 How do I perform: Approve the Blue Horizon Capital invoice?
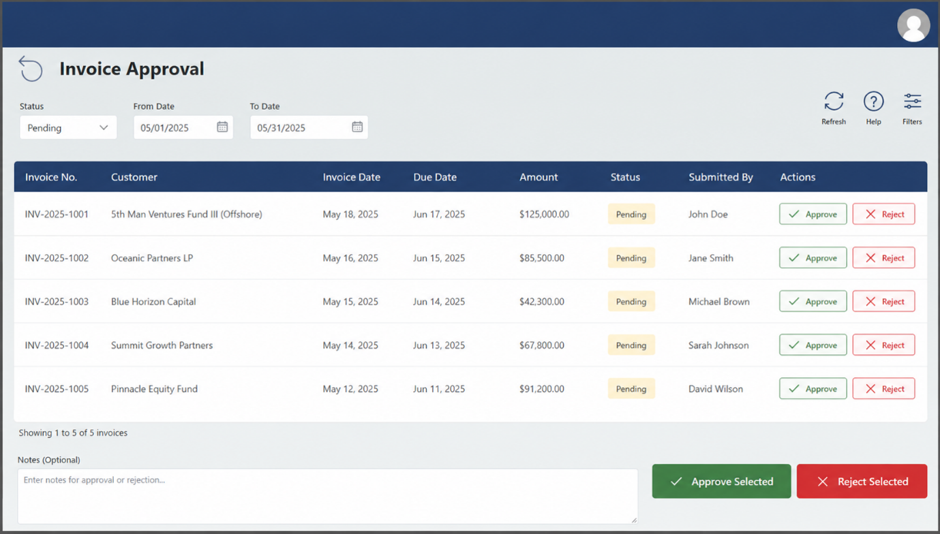coord(813,301)
